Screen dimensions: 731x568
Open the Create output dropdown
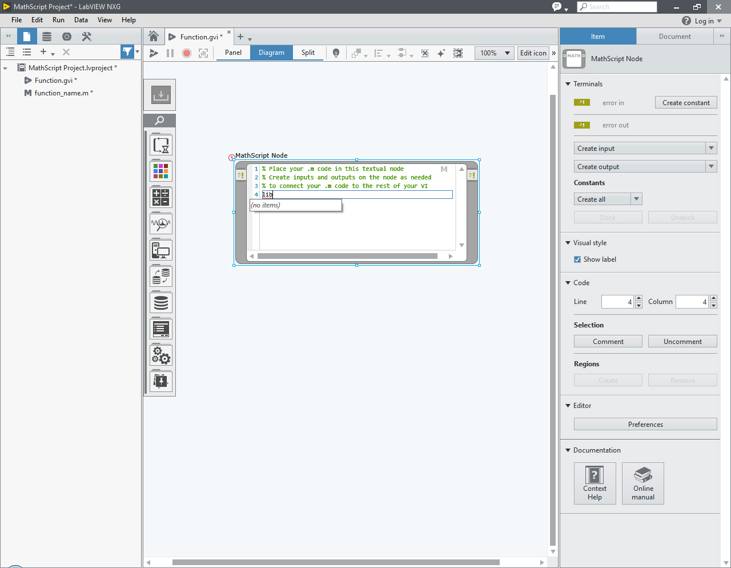[x=645, y=167]
